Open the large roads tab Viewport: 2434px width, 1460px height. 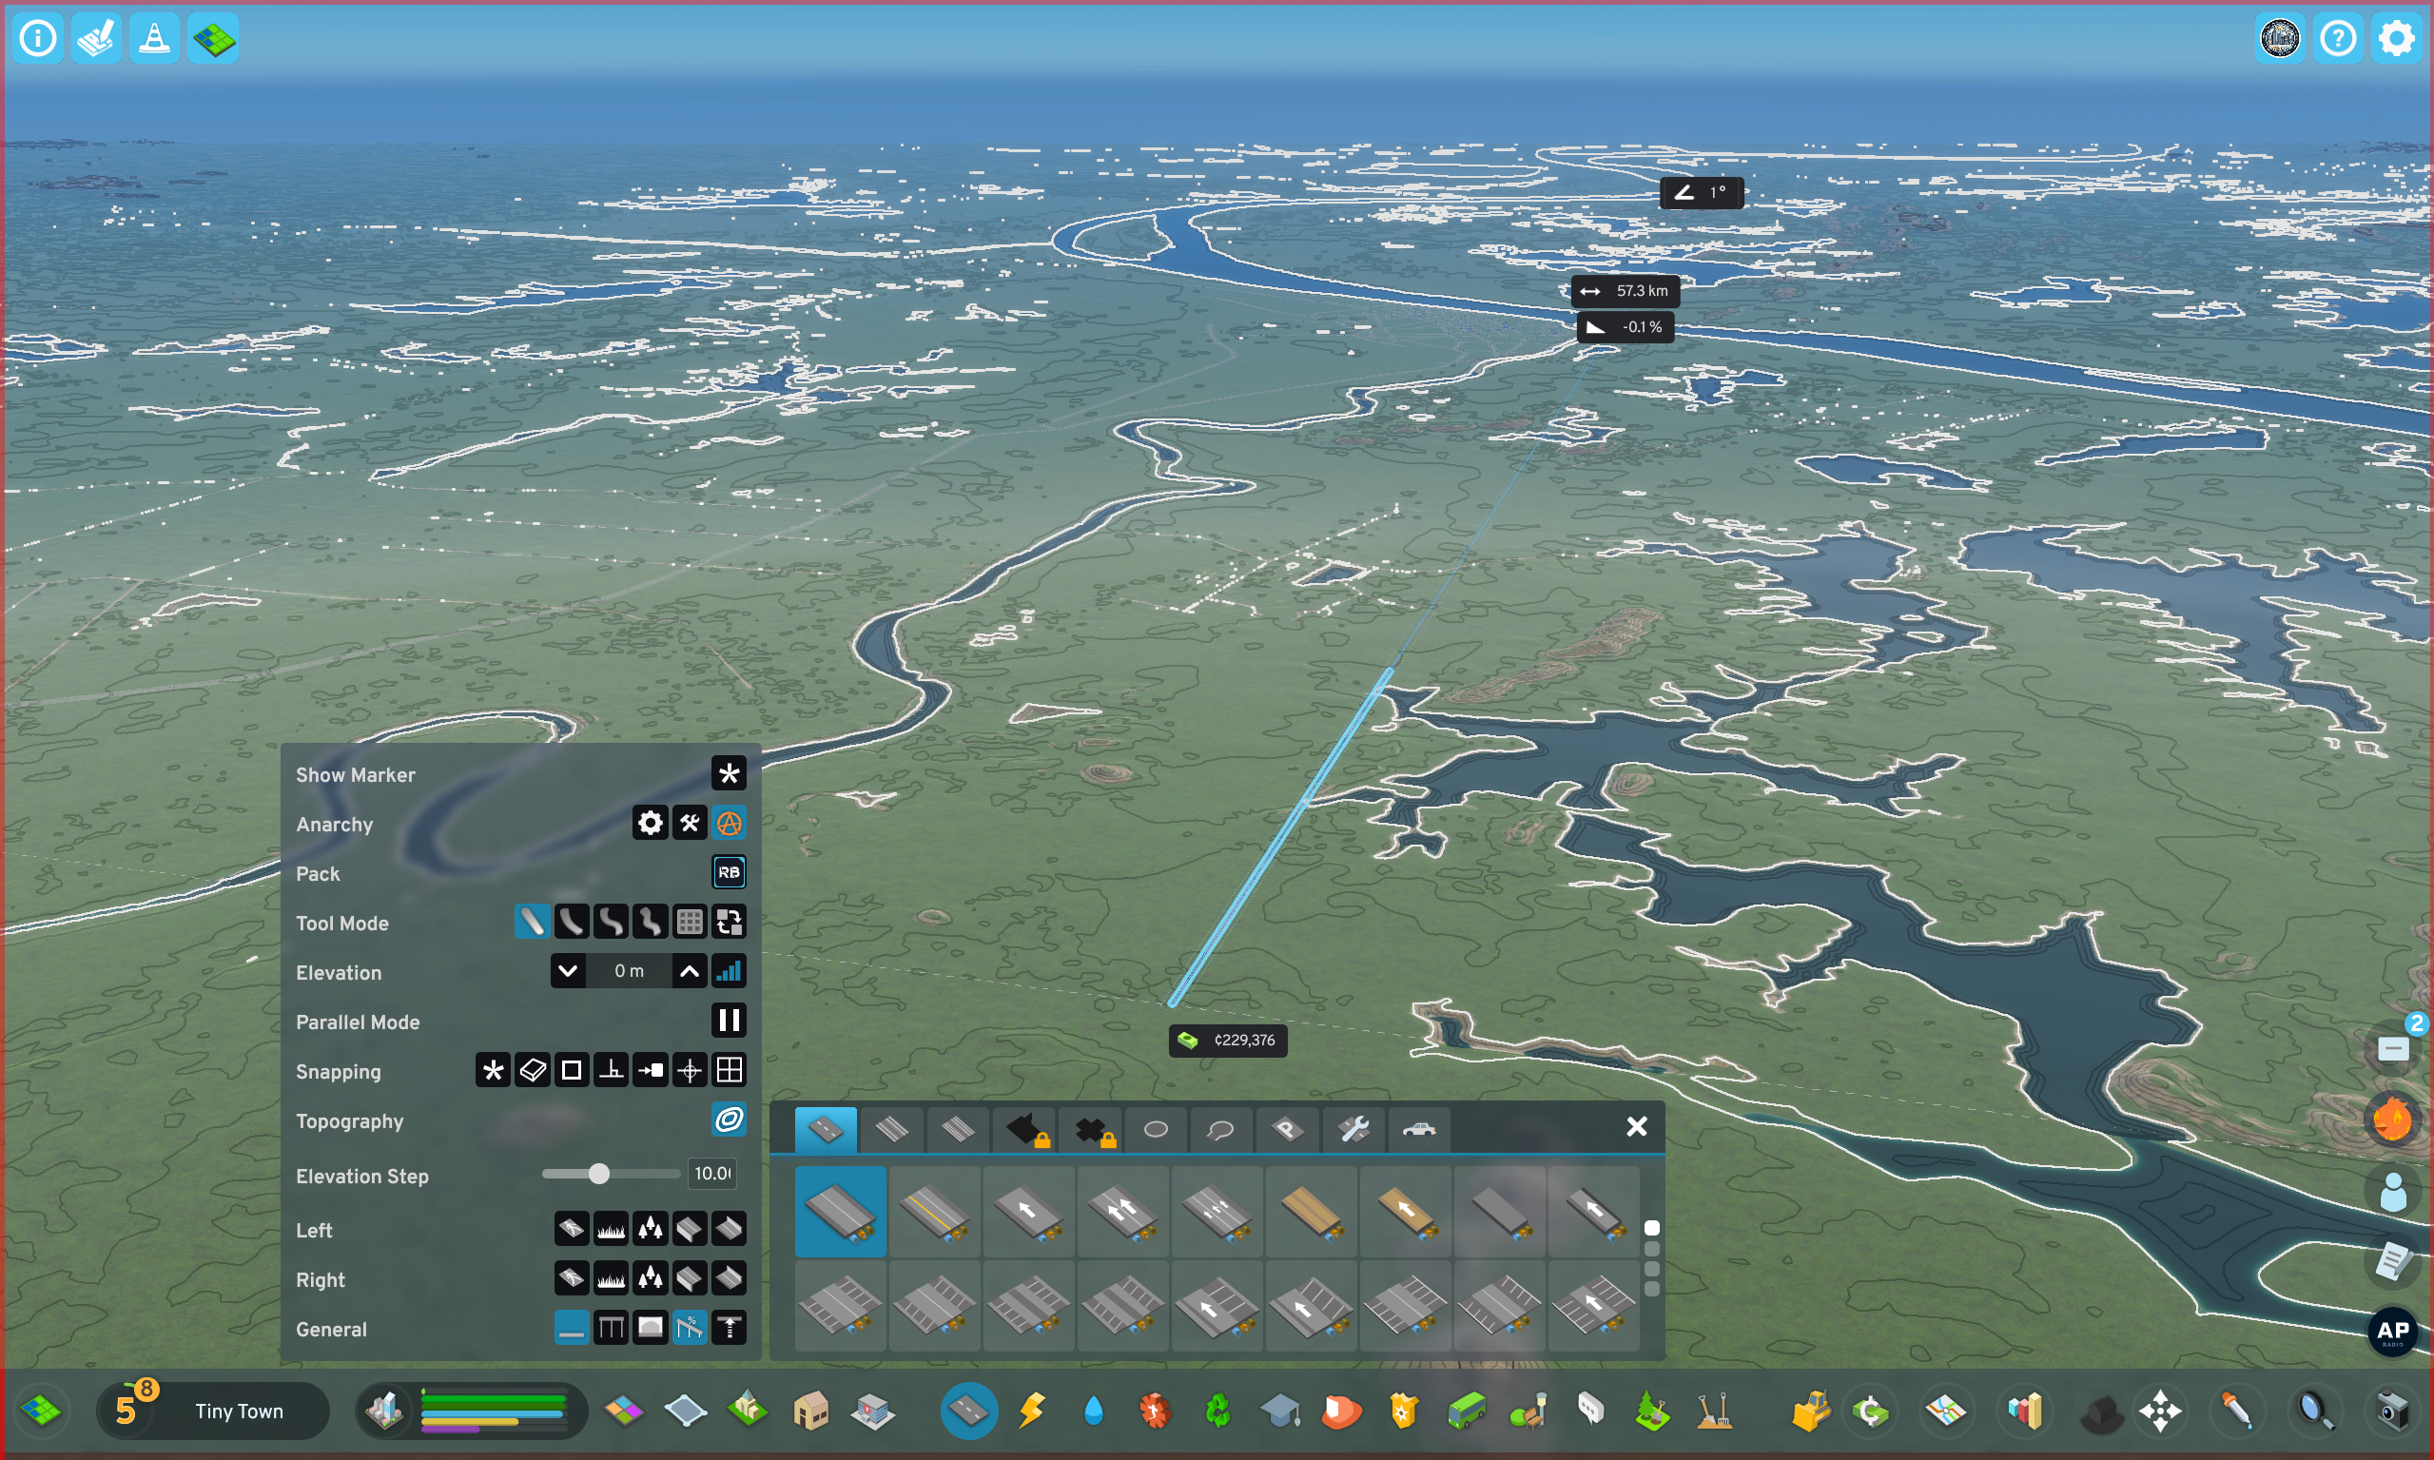[957, 1128]
